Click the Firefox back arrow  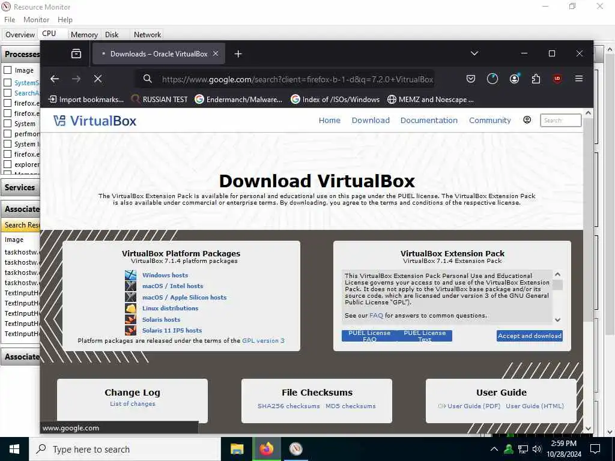click(x=55, y=79)
